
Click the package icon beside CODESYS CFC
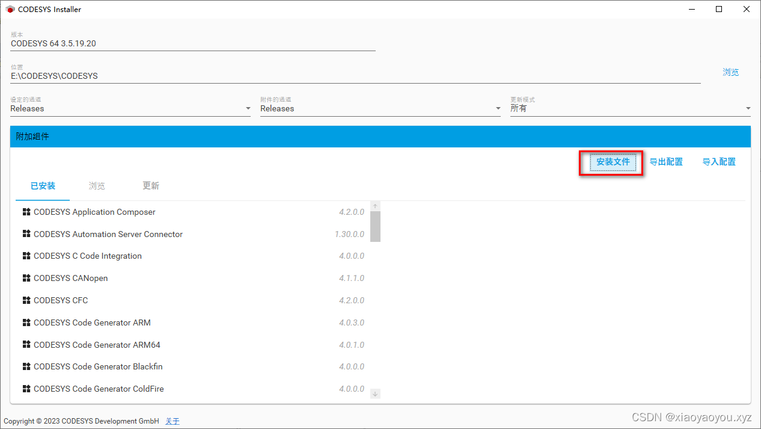coord(26,300)
